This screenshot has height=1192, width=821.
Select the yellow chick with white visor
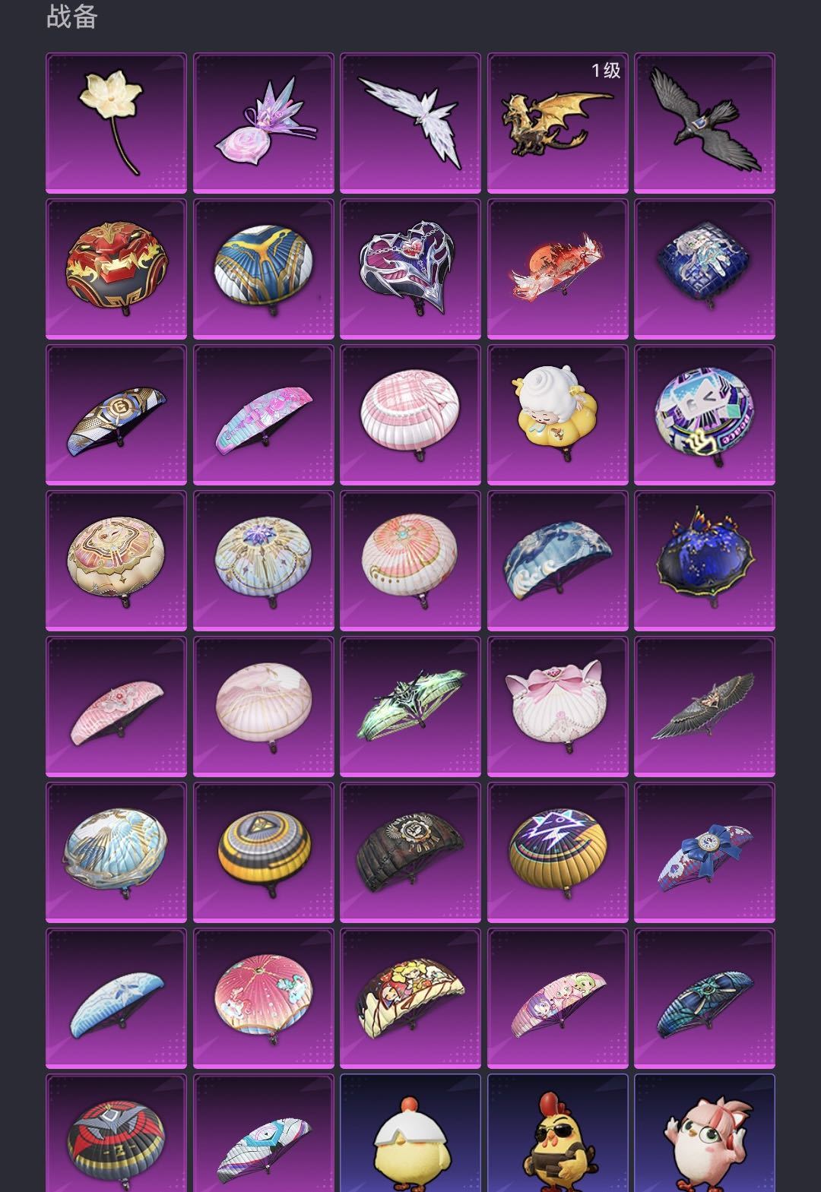(410, 1134)
